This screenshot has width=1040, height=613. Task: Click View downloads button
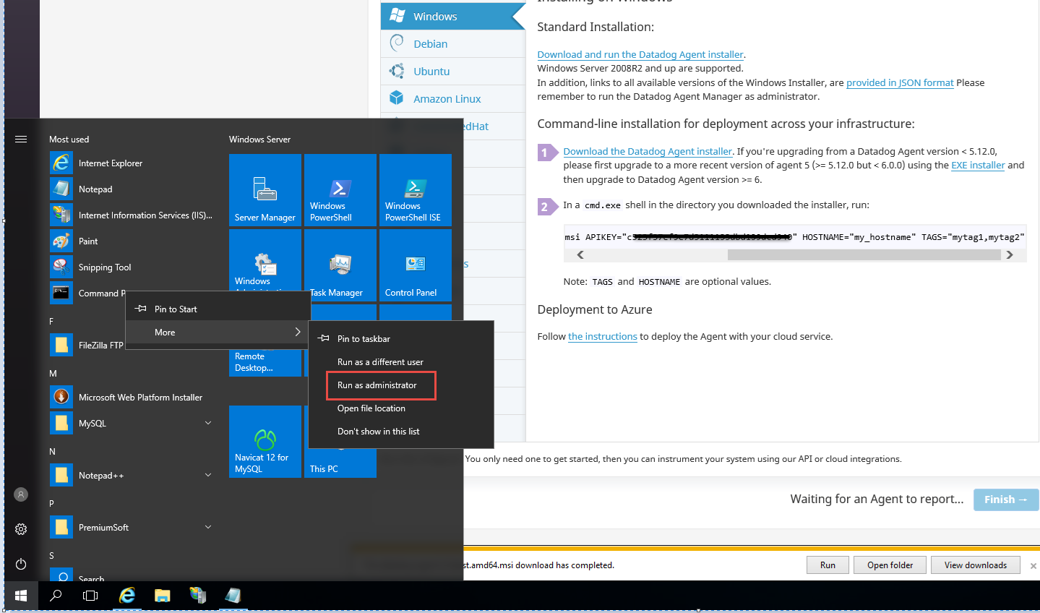coord(976,565)
